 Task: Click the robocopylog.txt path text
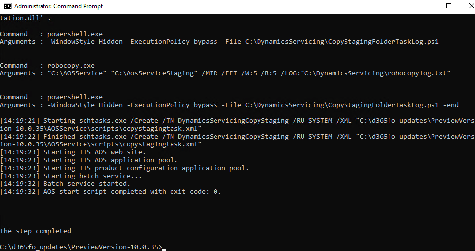(x=383, y=73)
